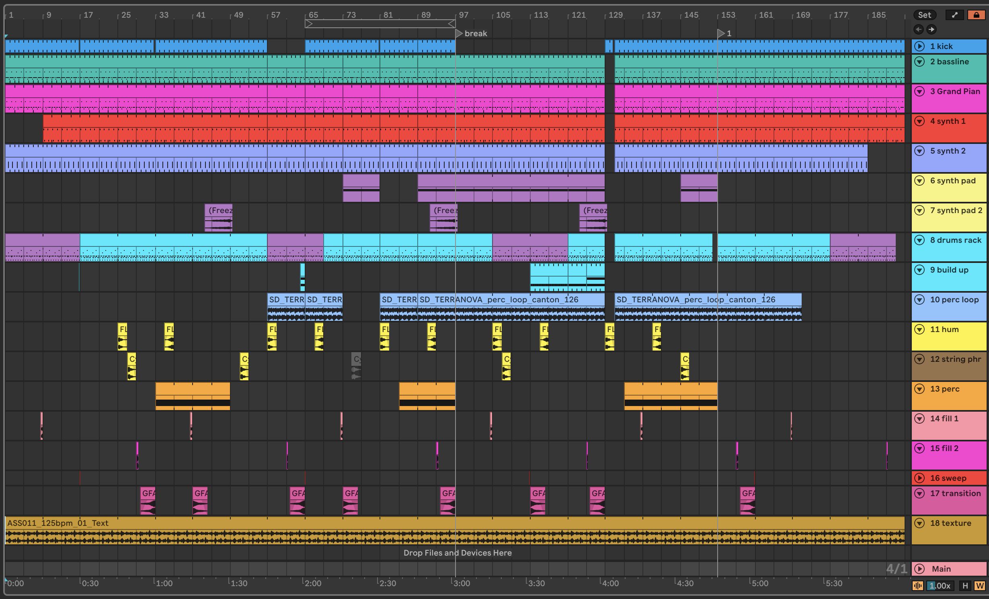
Task: Select the 12 string phr track header
Action: 955,359
